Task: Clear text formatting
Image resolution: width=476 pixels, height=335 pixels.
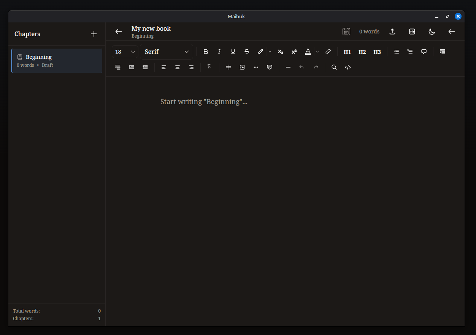Action: [x=209, y=67]
